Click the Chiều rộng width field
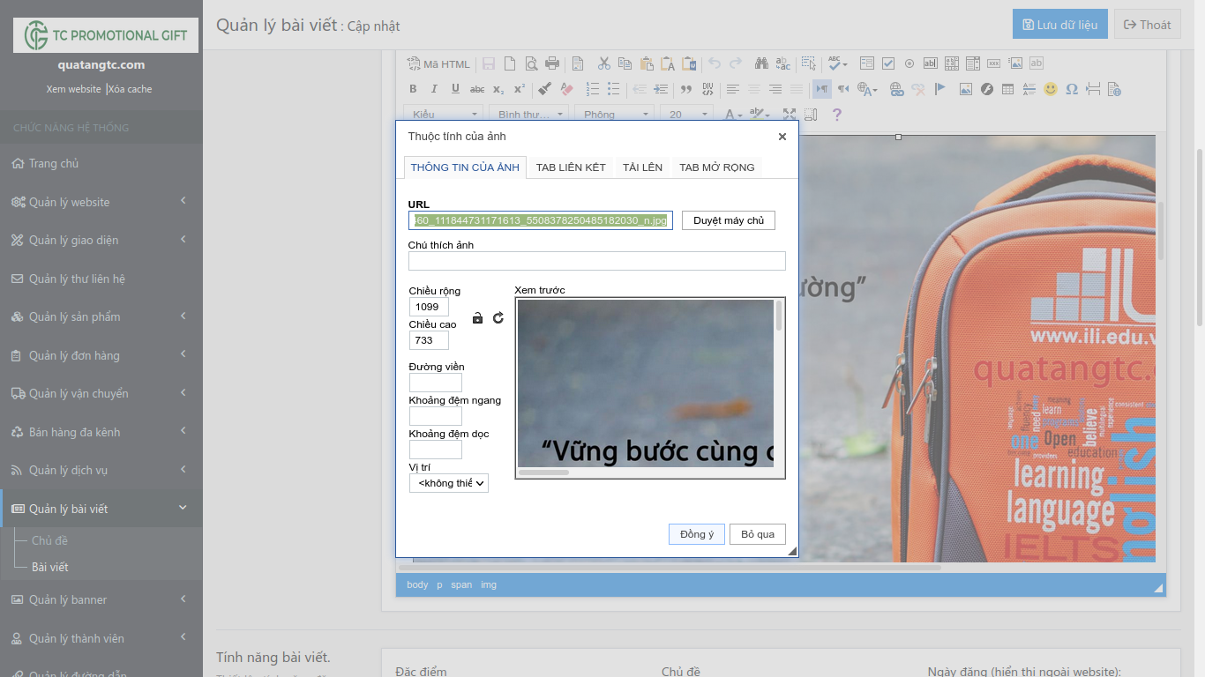 (x=429, y=307)
